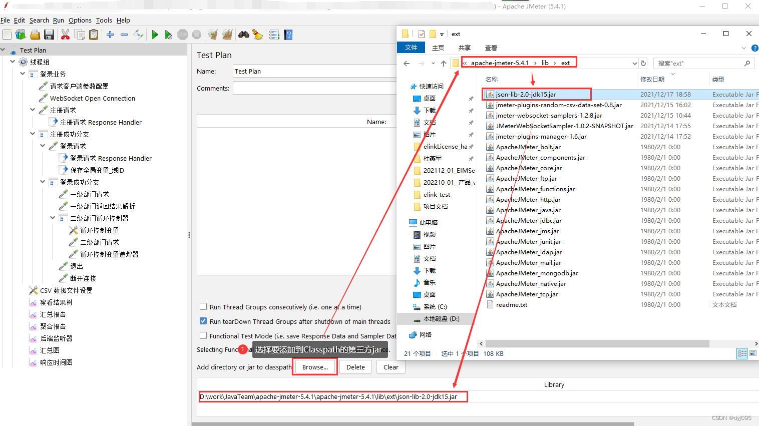The width and height of the screenshot is (759, 426).
Task: Cut selection using the scissors icon
Action: [65, 35]
